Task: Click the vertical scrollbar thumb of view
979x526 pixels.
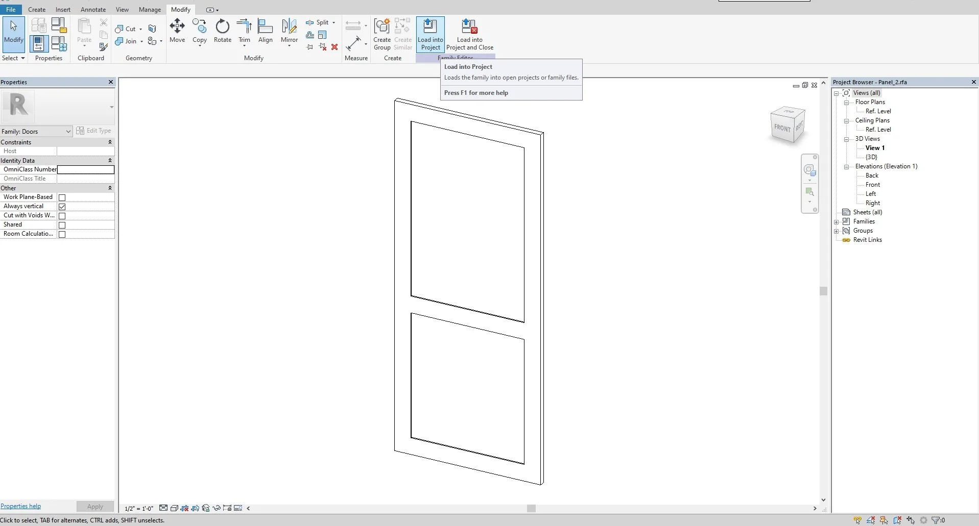Action: point(823,291)
